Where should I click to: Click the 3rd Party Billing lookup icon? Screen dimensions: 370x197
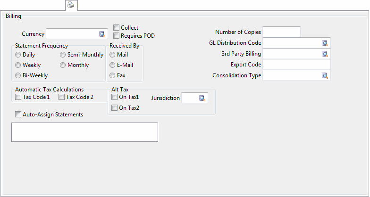pyautogui.click(x=325, y=54)
